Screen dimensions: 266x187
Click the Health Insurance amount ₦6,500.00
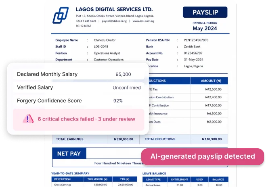214,114
